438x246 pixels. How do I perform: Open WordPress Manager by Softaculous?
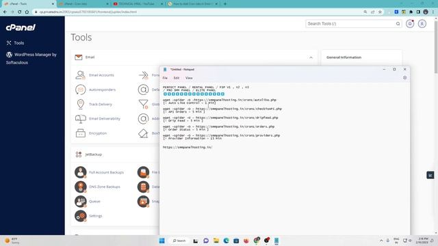tap(31, 58)
